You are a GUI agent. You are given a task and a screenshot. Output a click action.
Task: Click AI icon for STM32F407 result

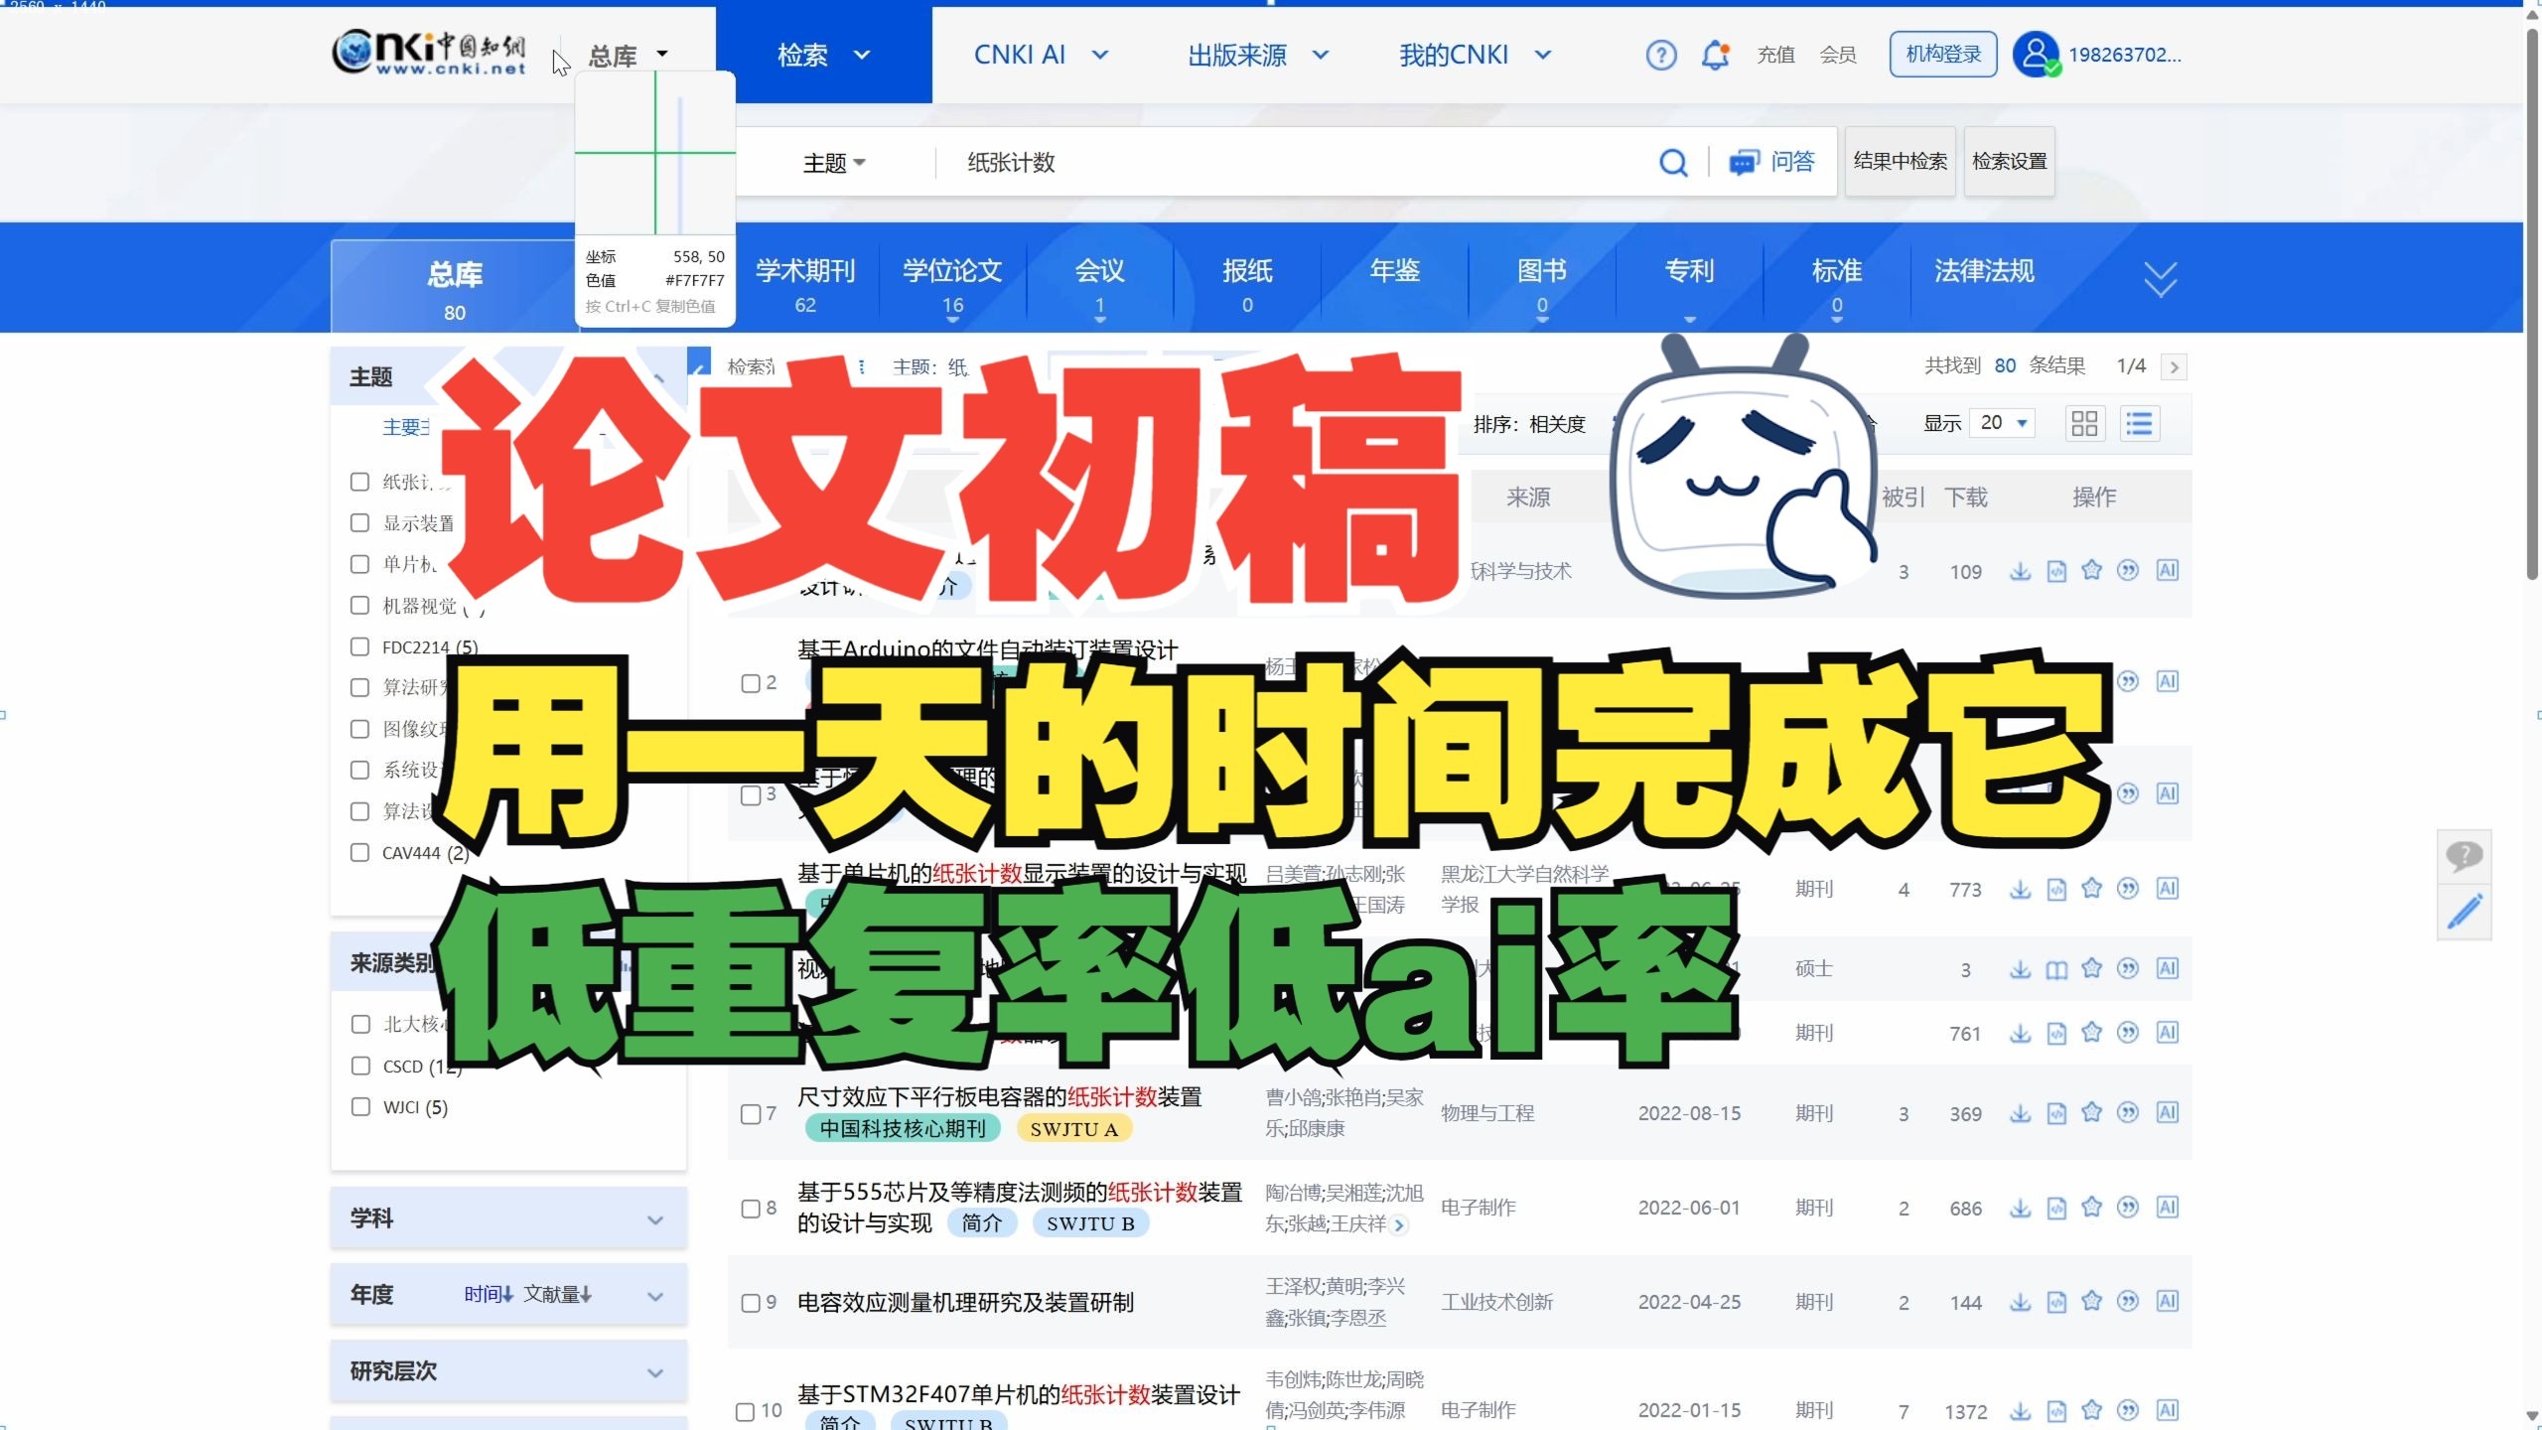(x=2167, y=1410)
